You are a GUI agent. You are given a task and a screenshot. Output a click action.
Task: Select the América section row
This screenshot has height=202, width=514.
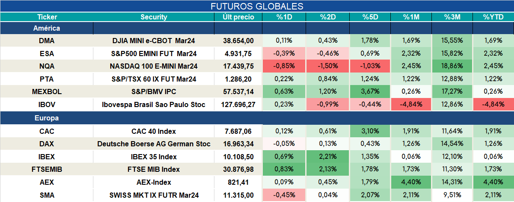257,28
